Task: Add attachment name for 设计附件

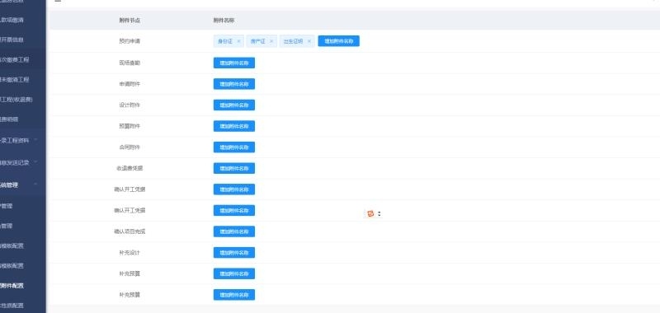Action: coord(234,105)
